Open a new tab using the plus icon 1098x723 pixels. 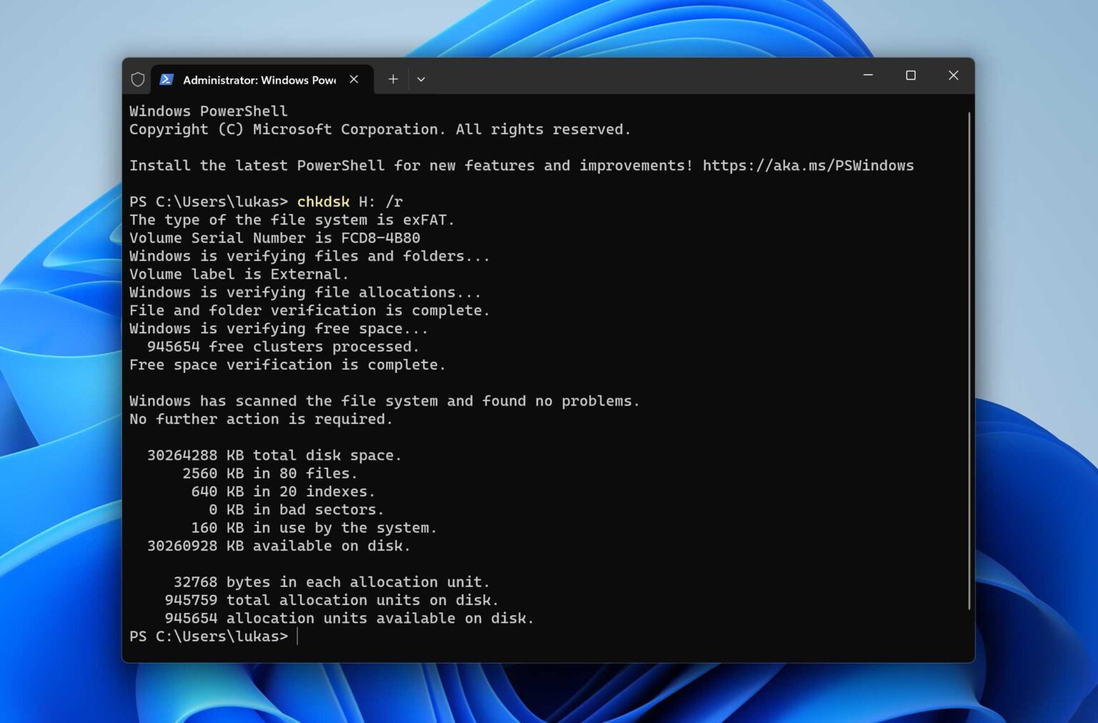point(392,79)
